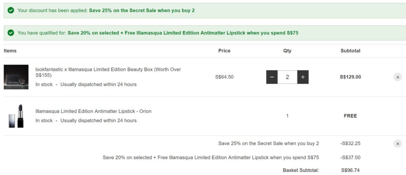Click bold Secret Sale text in top banner
This screenshot has width=406, height=175.
[x=142, y=10]
